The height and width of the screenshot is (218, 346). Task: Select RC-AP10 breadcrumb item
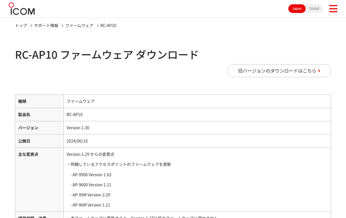pyautogui.click(x=108, y=25)
